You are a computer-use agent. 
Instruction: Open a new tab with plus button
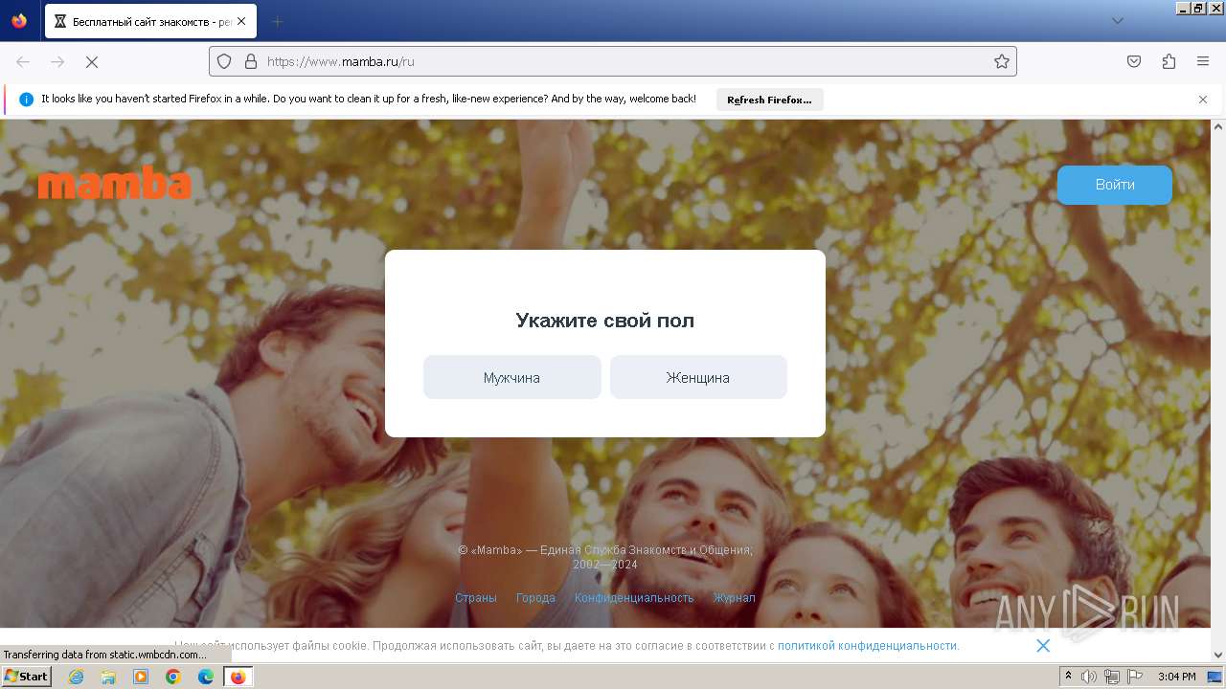(x=277, y=21)
